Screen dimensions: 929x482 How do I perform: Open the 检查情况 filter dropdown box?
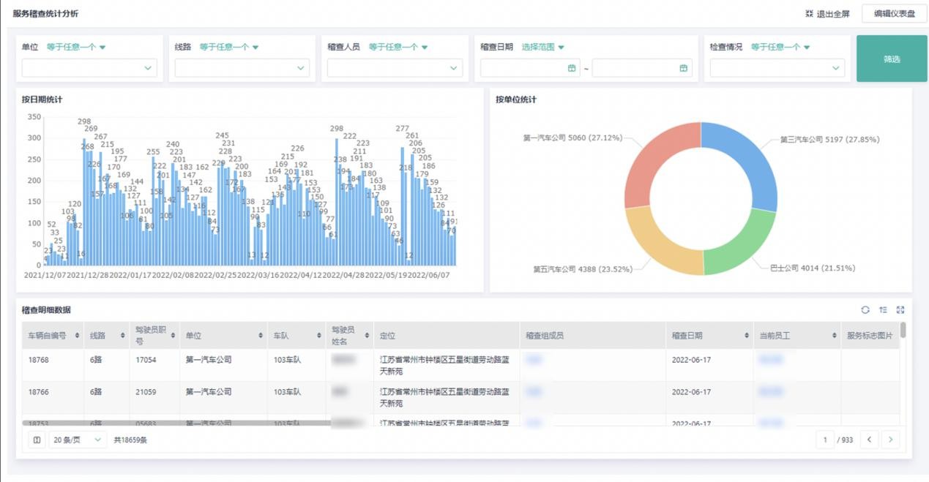tap(777, 68)
